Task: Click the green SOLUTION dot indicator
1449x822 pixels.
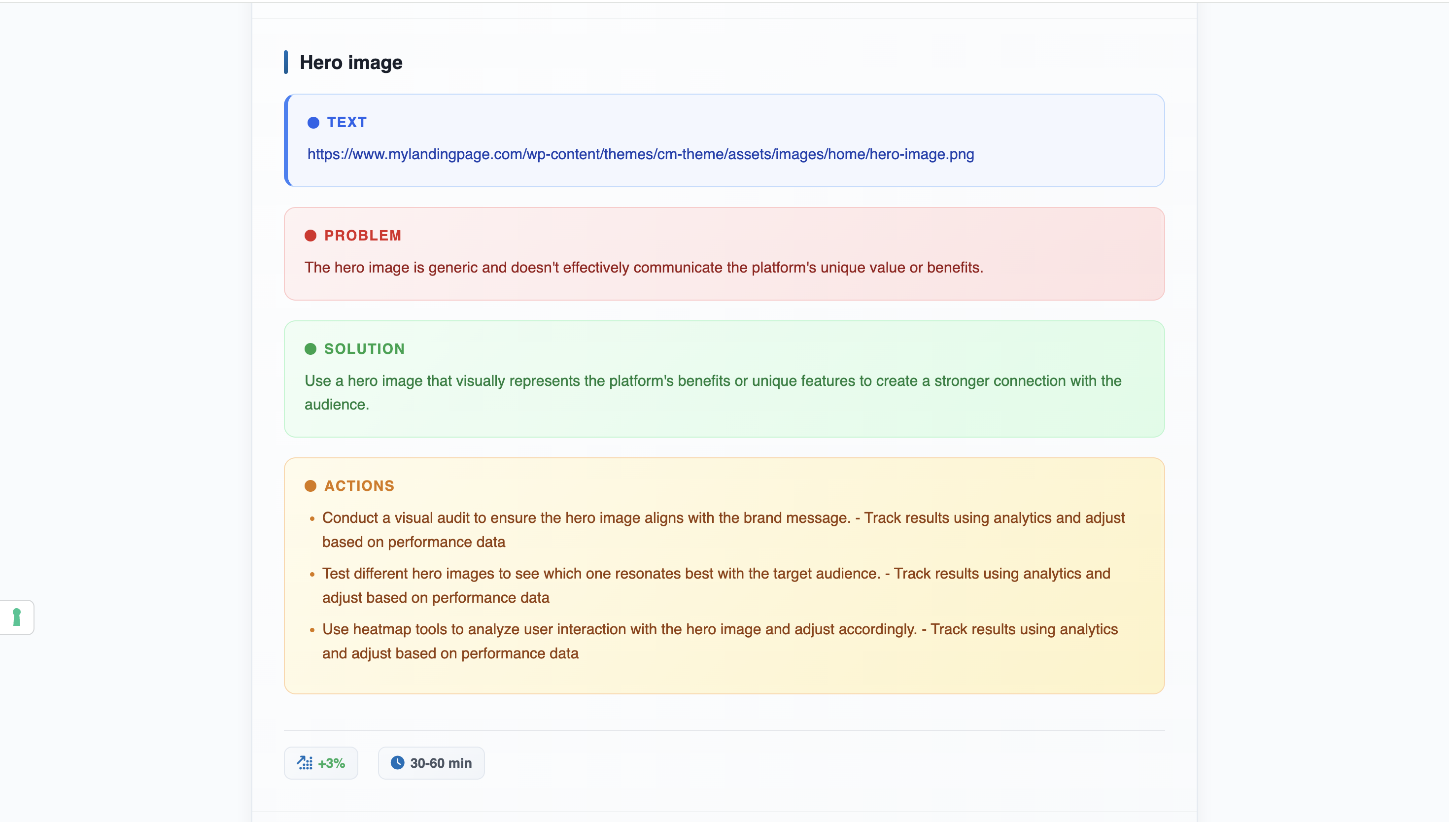Action: [x=310, y=349]
